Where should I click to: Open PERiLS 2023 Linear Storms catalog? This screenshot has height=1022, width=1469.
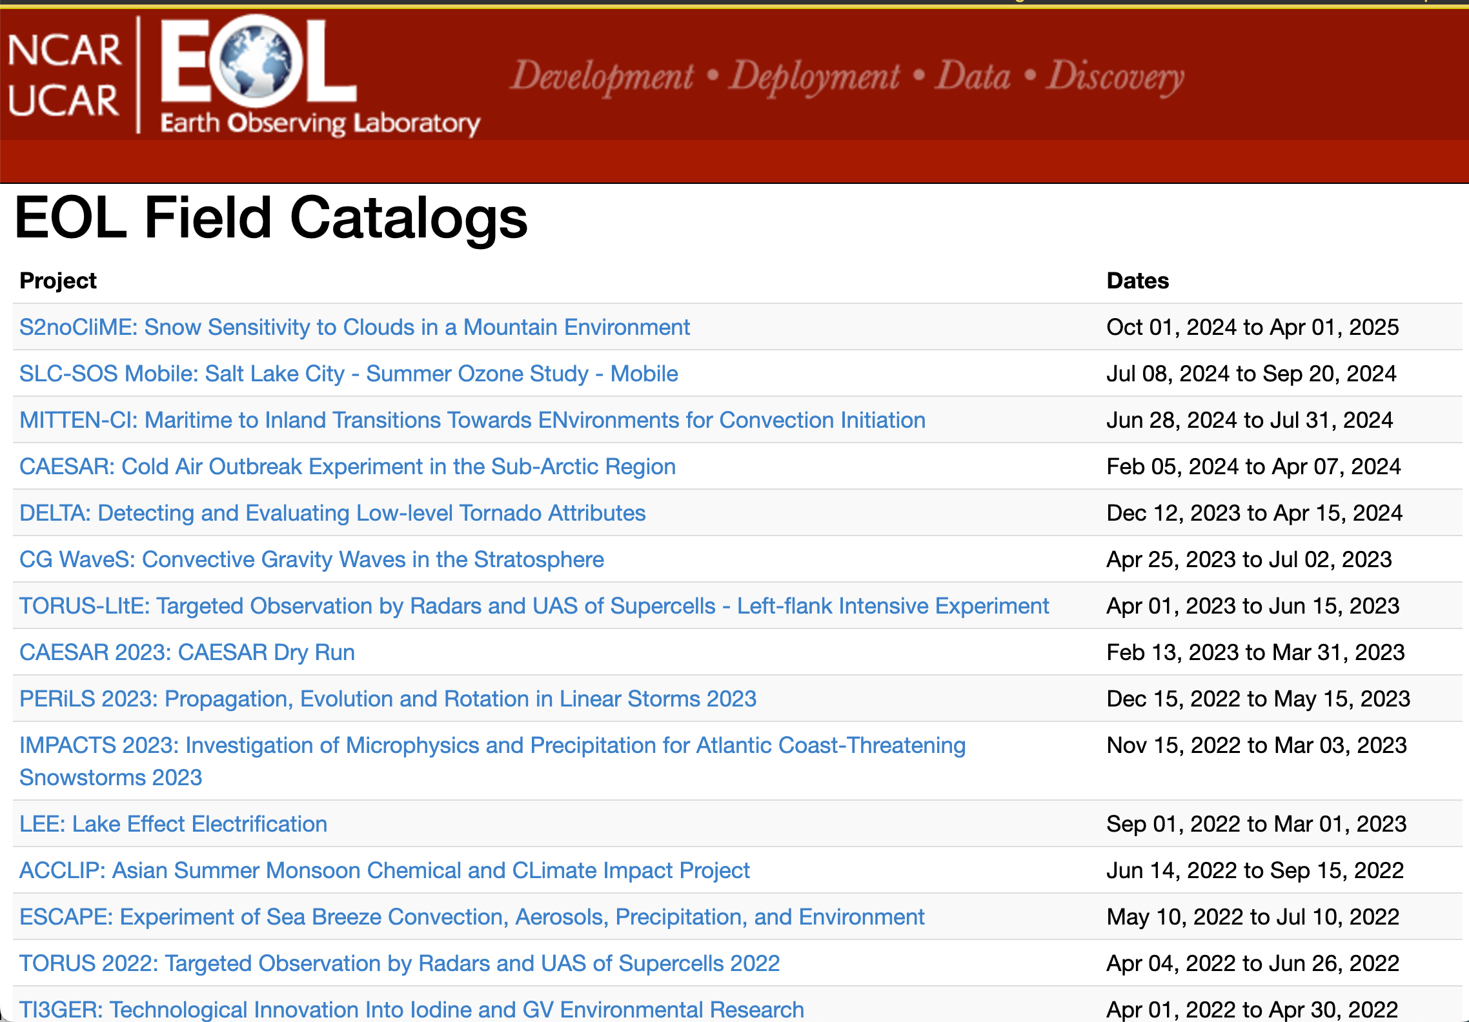coord(387,699)
